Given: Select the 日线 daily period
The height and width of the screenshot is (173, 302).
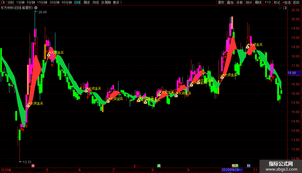Looking at the screenshot, I should pyautogui.click(x=78, y=2).
